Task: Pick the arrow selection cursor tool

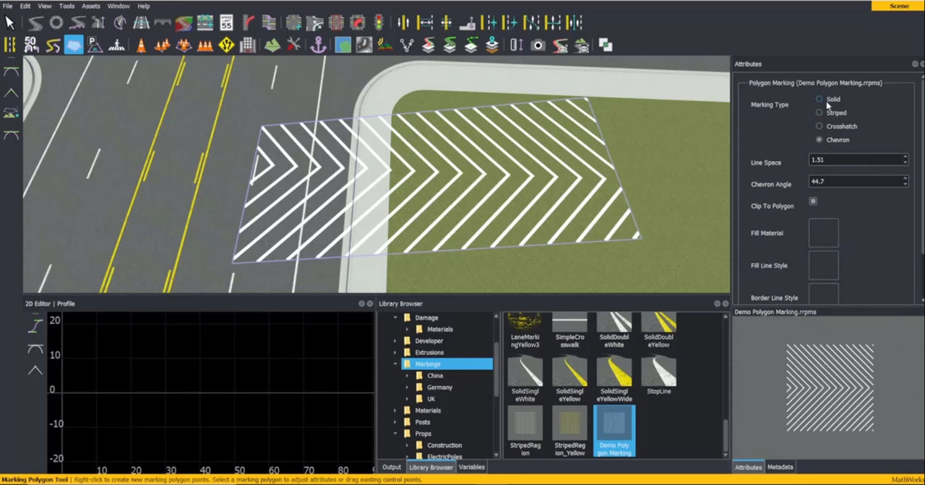Action: pyautogui.click(x=10, y=22)
